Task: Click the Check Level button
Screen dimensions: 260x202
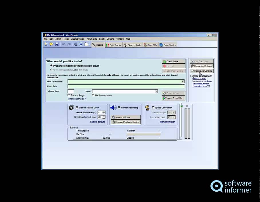Action: pos(174,61)
